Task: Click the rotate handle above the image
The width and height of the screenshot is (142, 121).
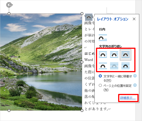Action: tap(9, 5)
